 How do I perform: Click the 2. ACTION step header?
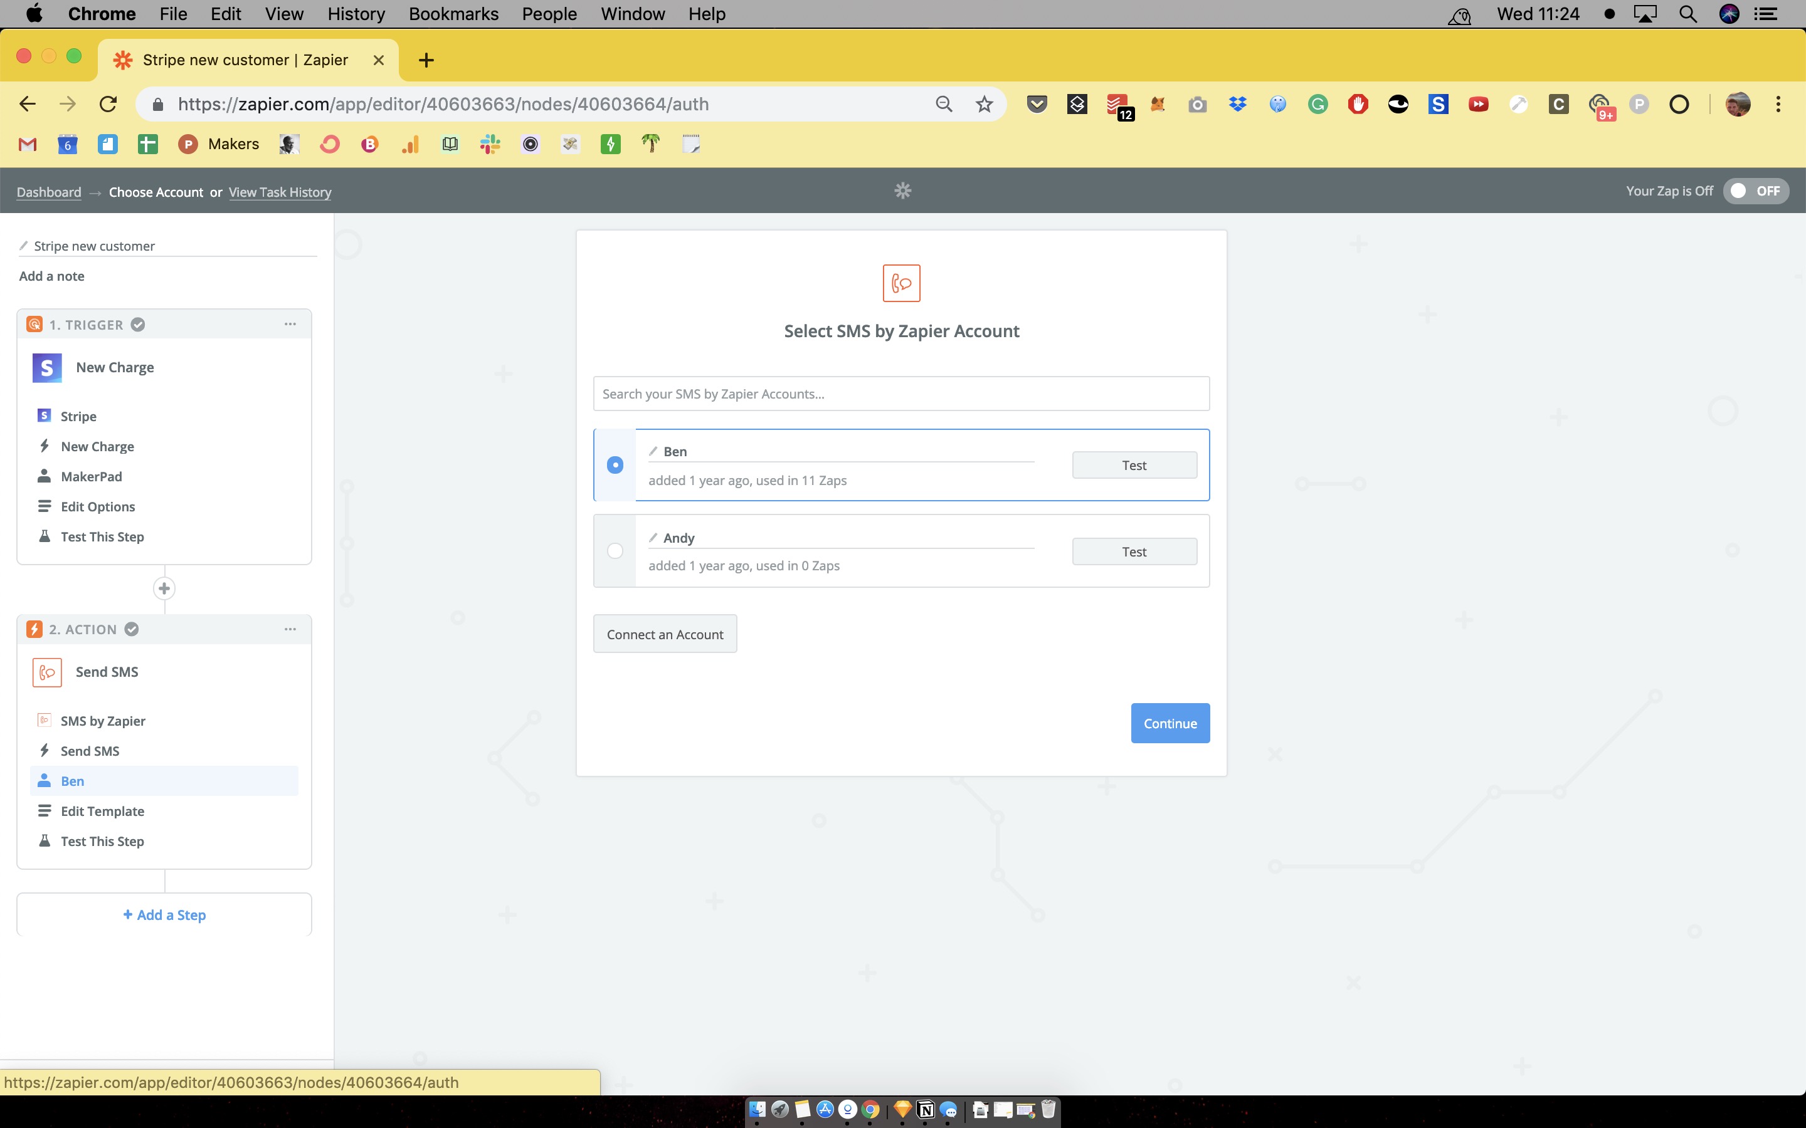164,629
